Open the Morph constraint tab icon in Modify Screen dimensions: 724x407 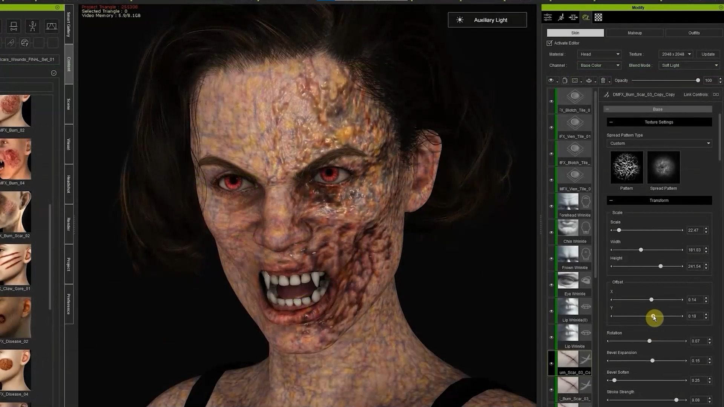[x=573, y=17]
